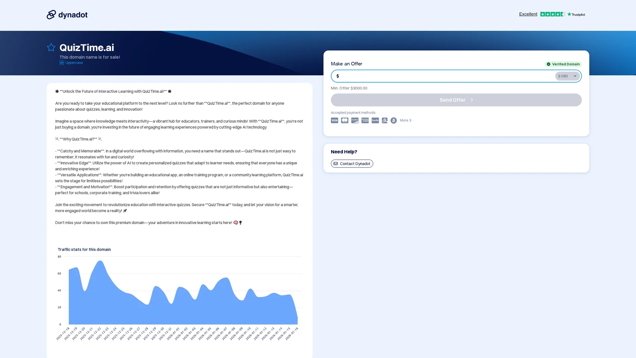Click the Uppercase link
Image resolution: width=636 pixels, height=358 pixels.
(74, 63)
